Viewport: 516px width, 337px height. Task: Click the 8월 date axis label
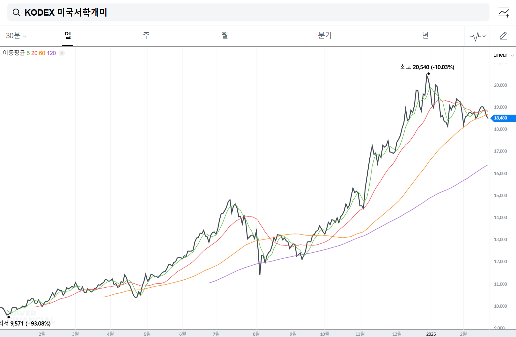click(x=256, y=334)
